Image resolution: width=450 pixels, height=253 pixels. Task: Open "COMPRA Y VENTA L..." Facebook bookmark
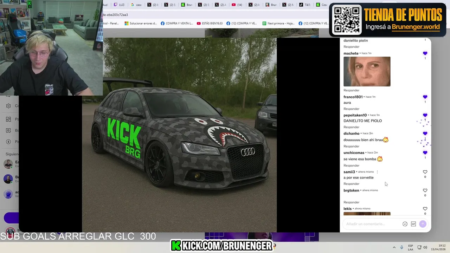tap(177, 24)
